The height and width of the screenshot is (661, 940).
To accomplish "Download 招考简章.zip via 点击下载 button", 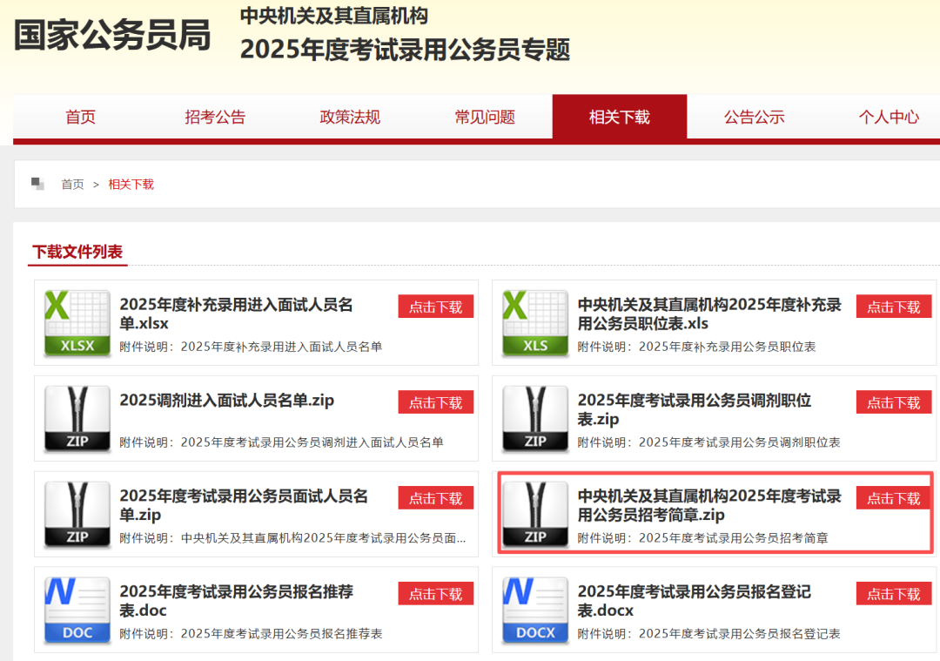I will [x=893, y=498].
